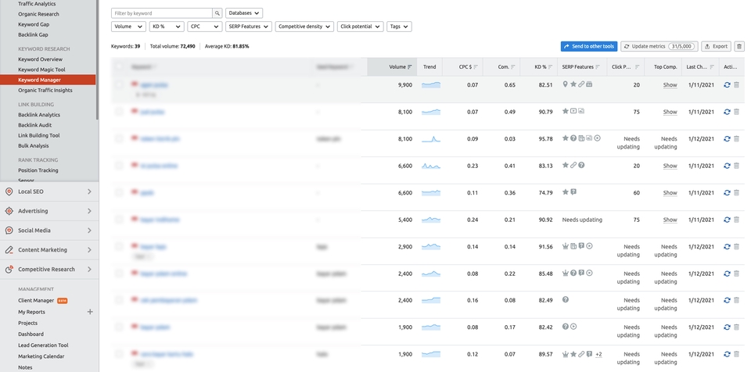Open the Volume filter dropdown
Screen dimensions: 751x372
coord(128,27)
